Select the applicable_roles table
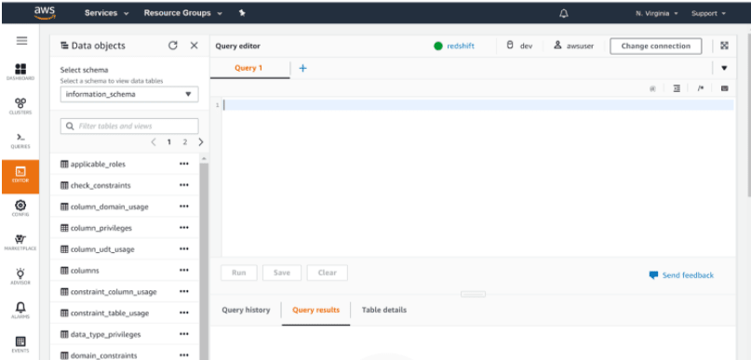This screenshot has width=751, height=360. (x=98, y=164)
